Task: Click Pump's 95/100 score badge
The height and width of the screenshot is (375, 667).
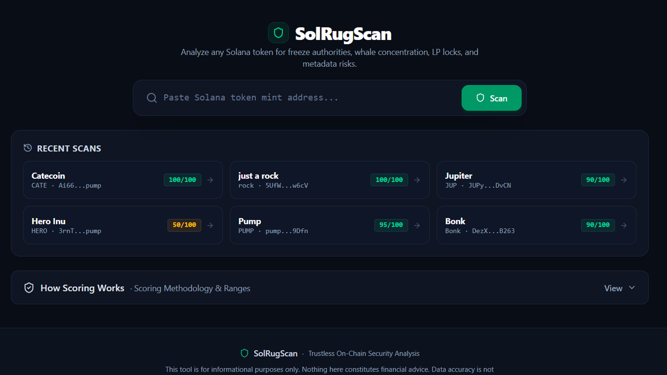Action: 391,225
